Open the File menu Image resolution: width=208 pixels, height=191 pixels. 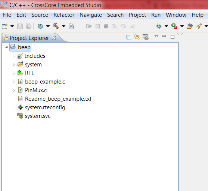[x=7, y=15]
